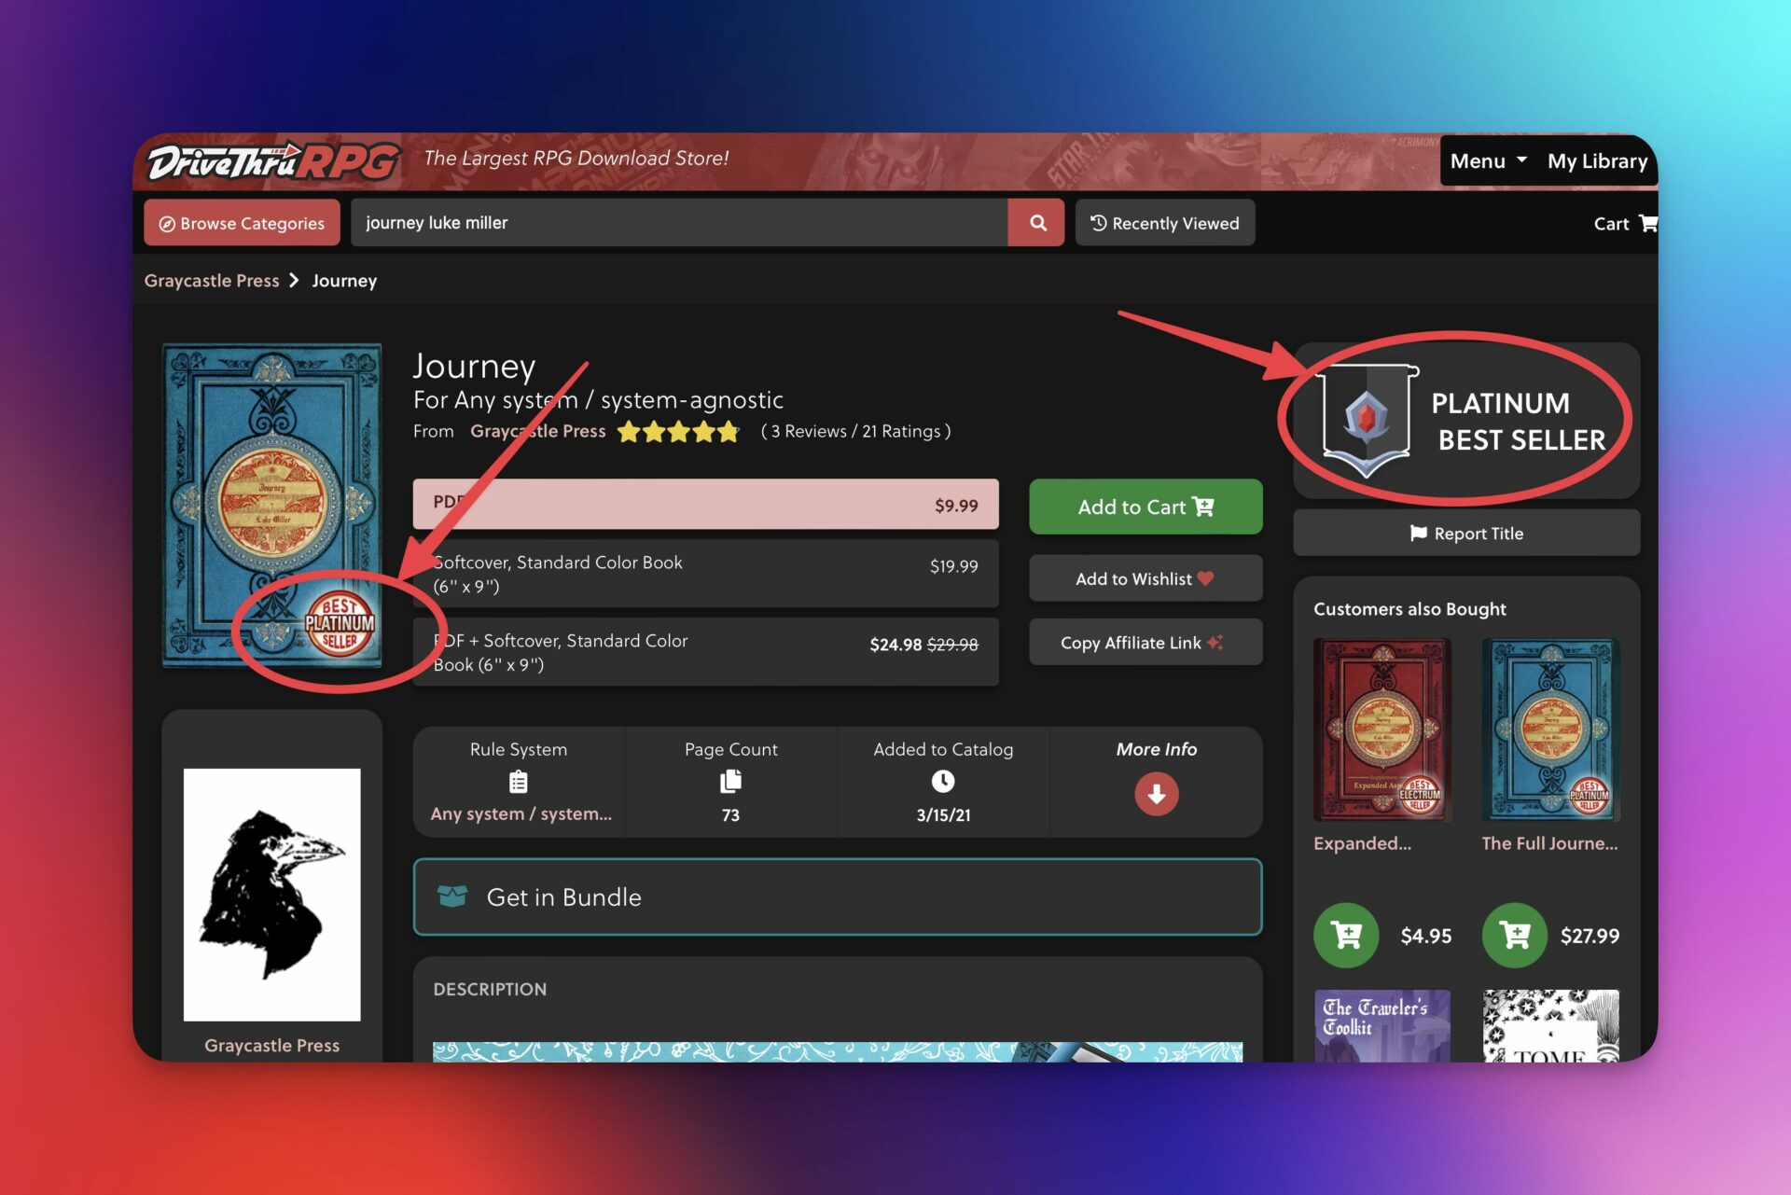1791x1195 pixels.
Task: Click the Rule System clipboard icon
Action: click(519, 782)
